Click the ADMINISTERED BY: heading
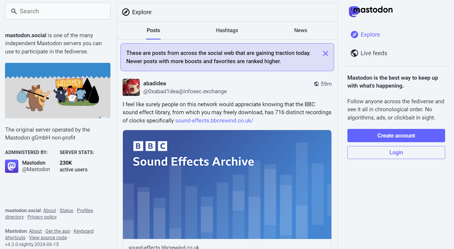Image resolution: width=454 pixels, height=249 pixels. [26, 152]
